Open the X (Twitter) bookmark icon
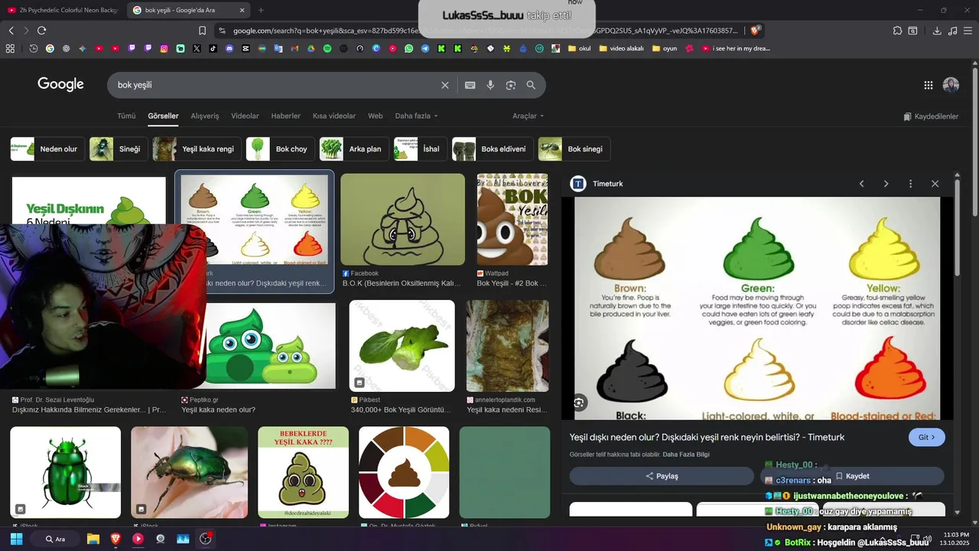The width and height of the screenshot is (979, 551). pos(197,48)
